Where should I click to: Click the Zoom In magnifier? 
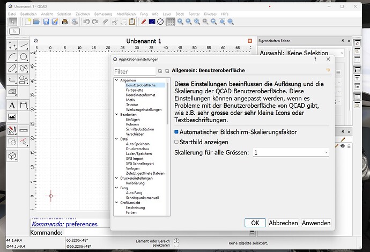tap(181, 21)
